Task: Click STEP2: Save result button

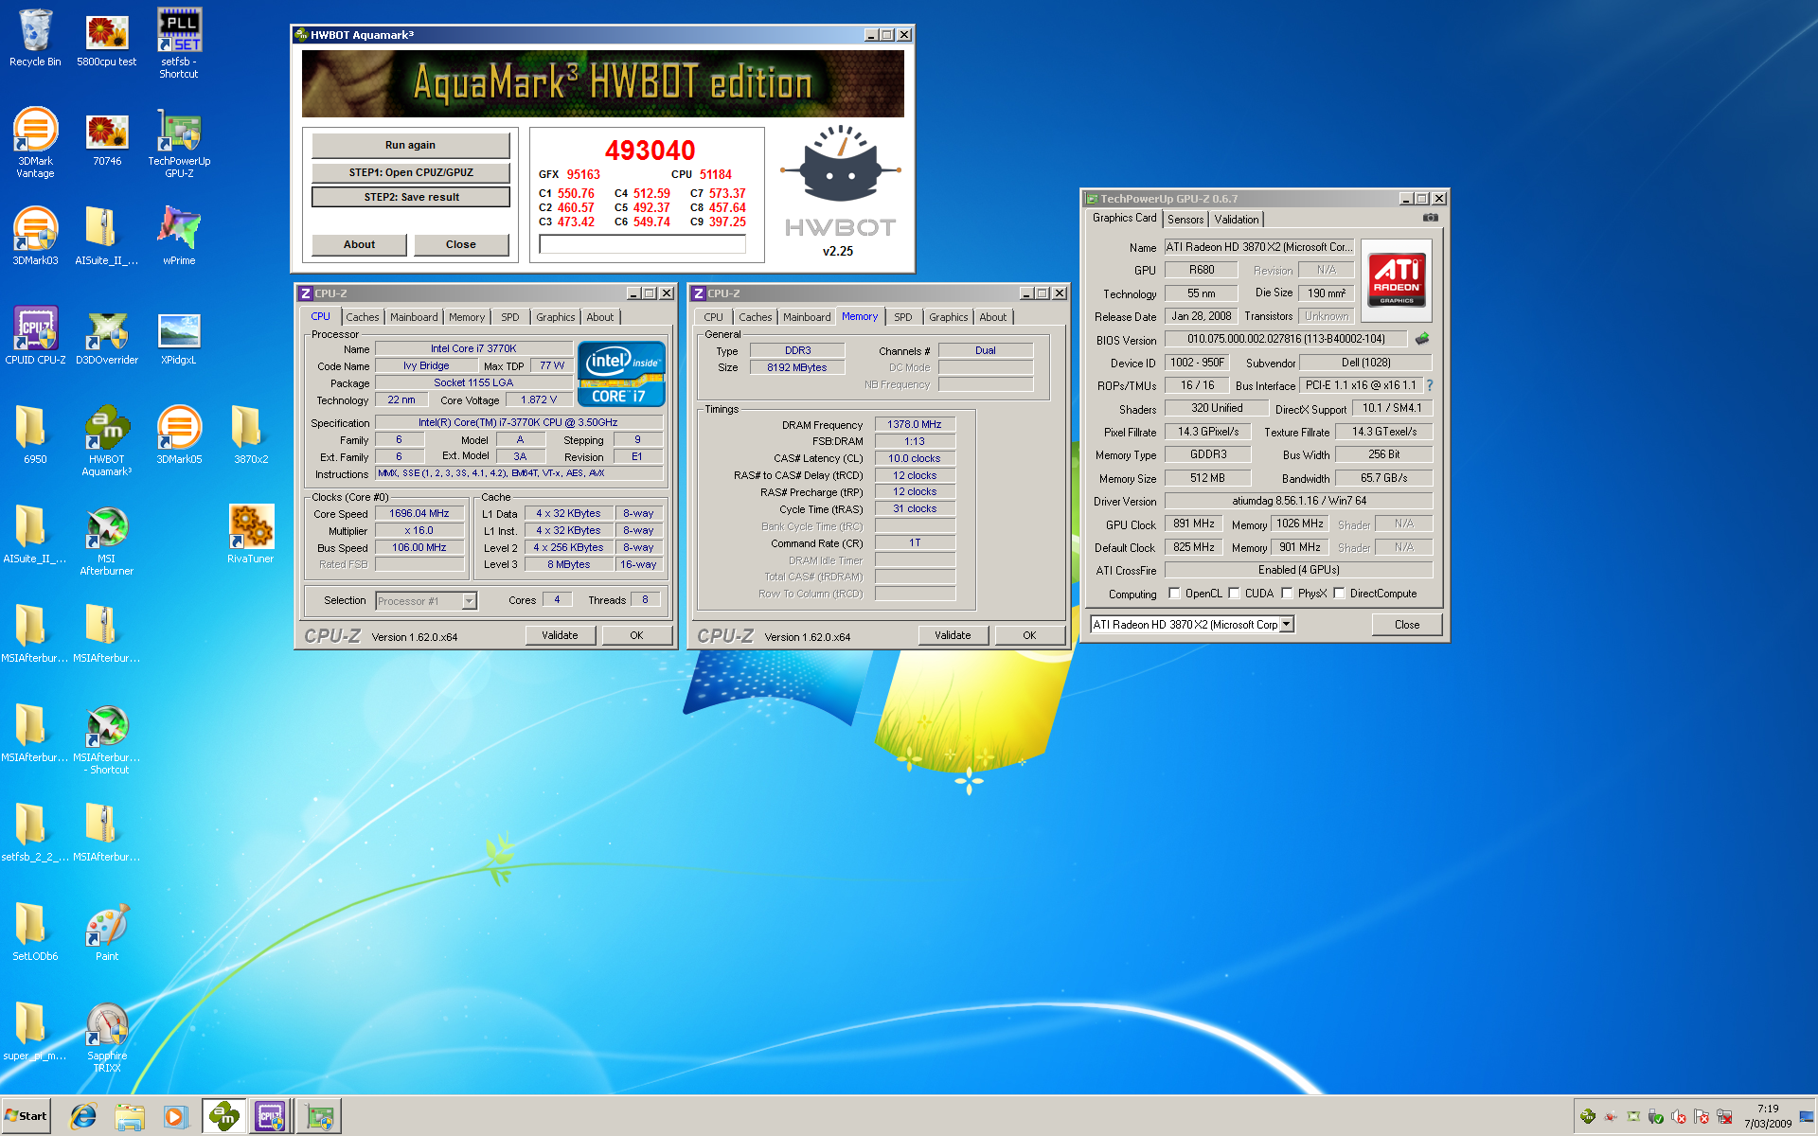Action: pos(410,197)
